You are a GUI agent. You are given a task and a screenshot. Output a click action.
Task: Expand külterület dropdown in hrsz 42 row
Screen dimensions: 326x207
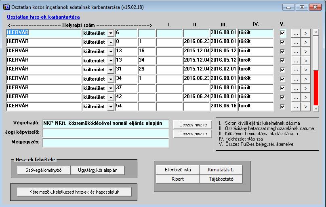(111, 97)
